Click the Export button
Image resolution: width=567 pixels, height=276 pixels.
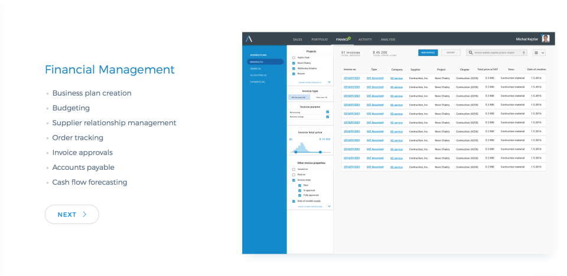coord(451,52)
